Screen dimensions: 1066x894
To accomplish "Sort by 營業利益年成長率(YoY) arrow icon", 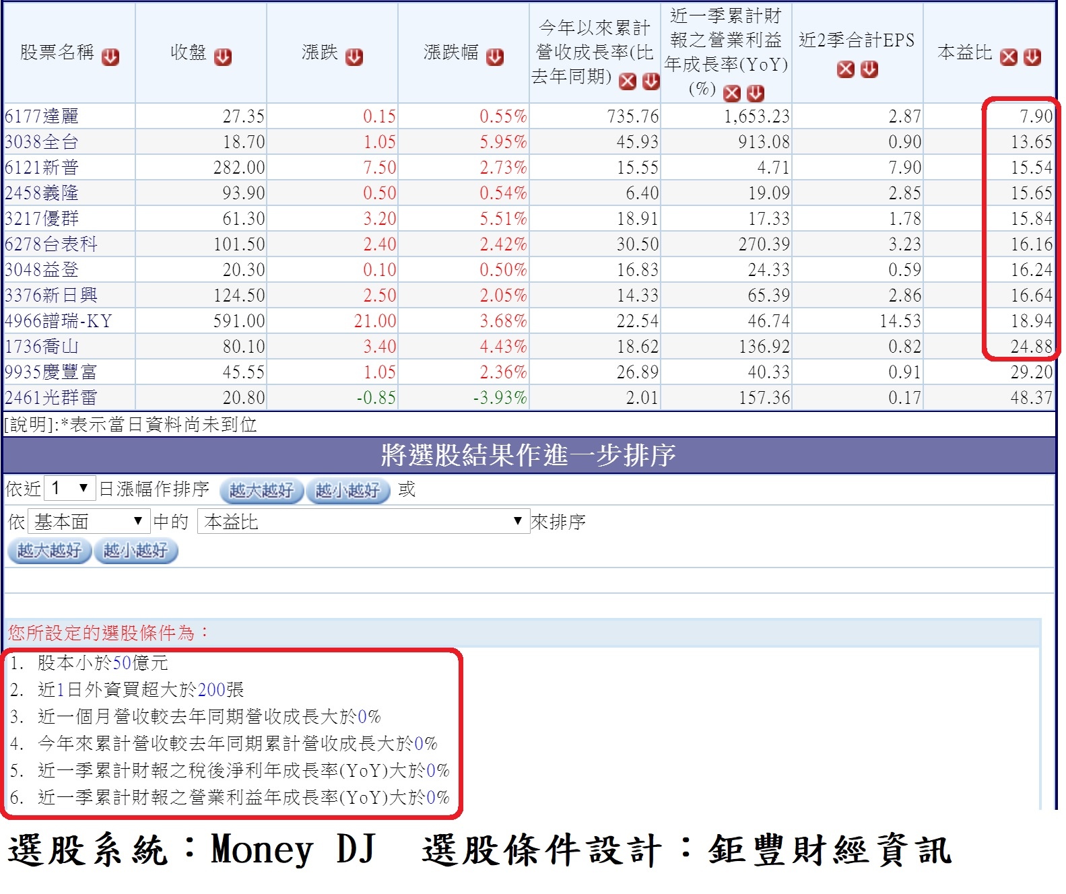I will 756,93.
